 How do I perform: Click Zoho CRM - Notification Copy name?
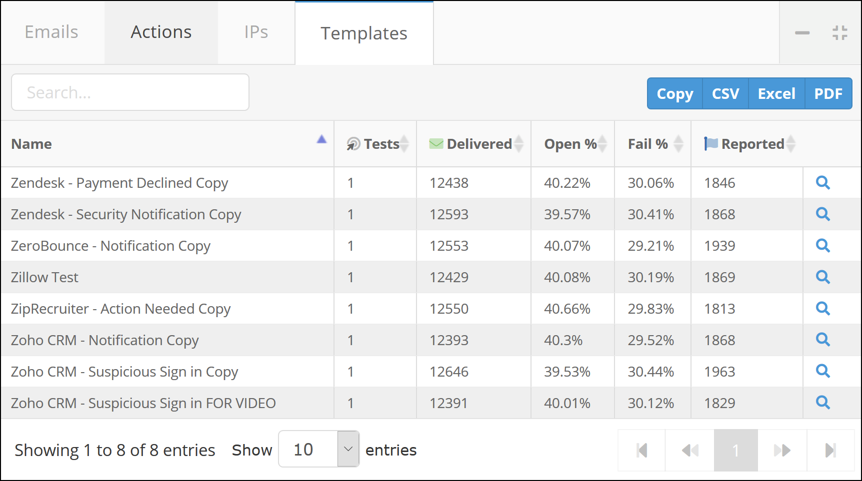104,341
